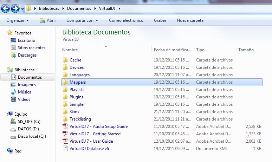Click the Vídeos film icon

[13, 99]
